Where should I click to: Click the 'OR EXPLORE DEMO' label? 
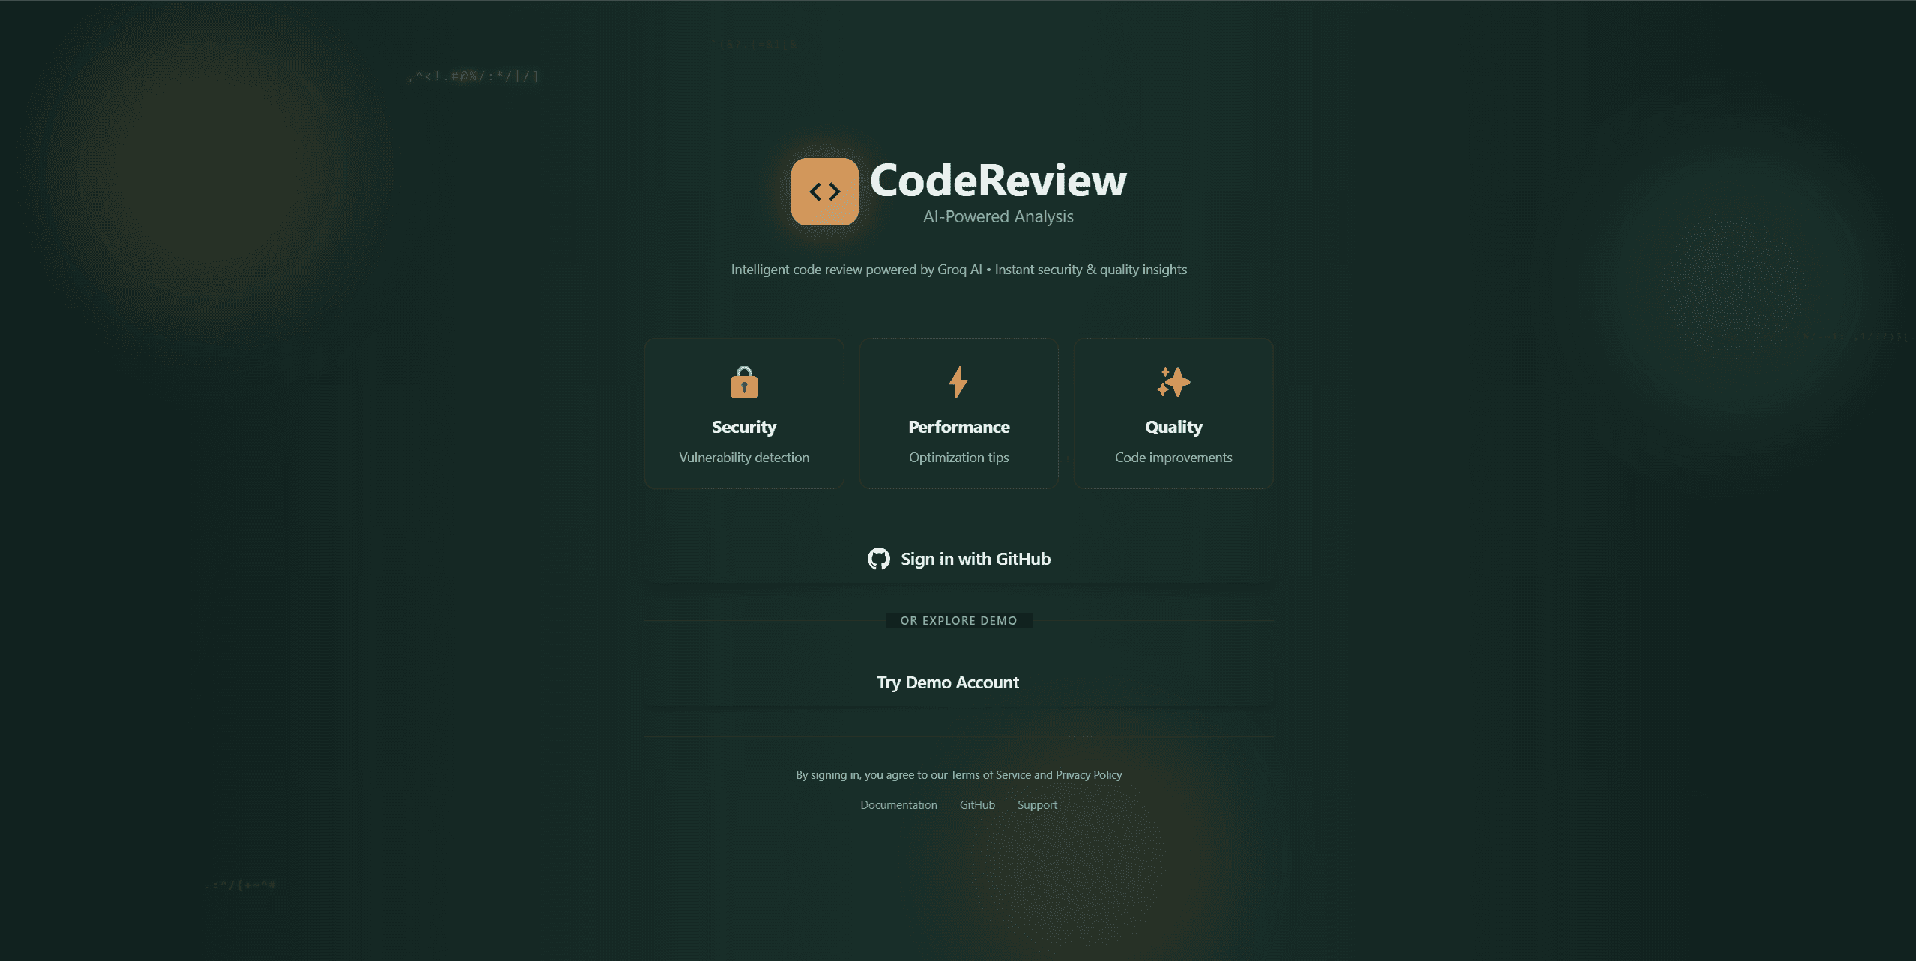[958, 621]
